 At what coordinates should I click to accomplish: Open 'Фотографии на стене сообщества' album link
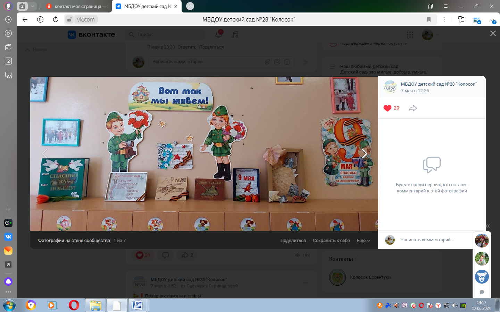tap(74, 240)
